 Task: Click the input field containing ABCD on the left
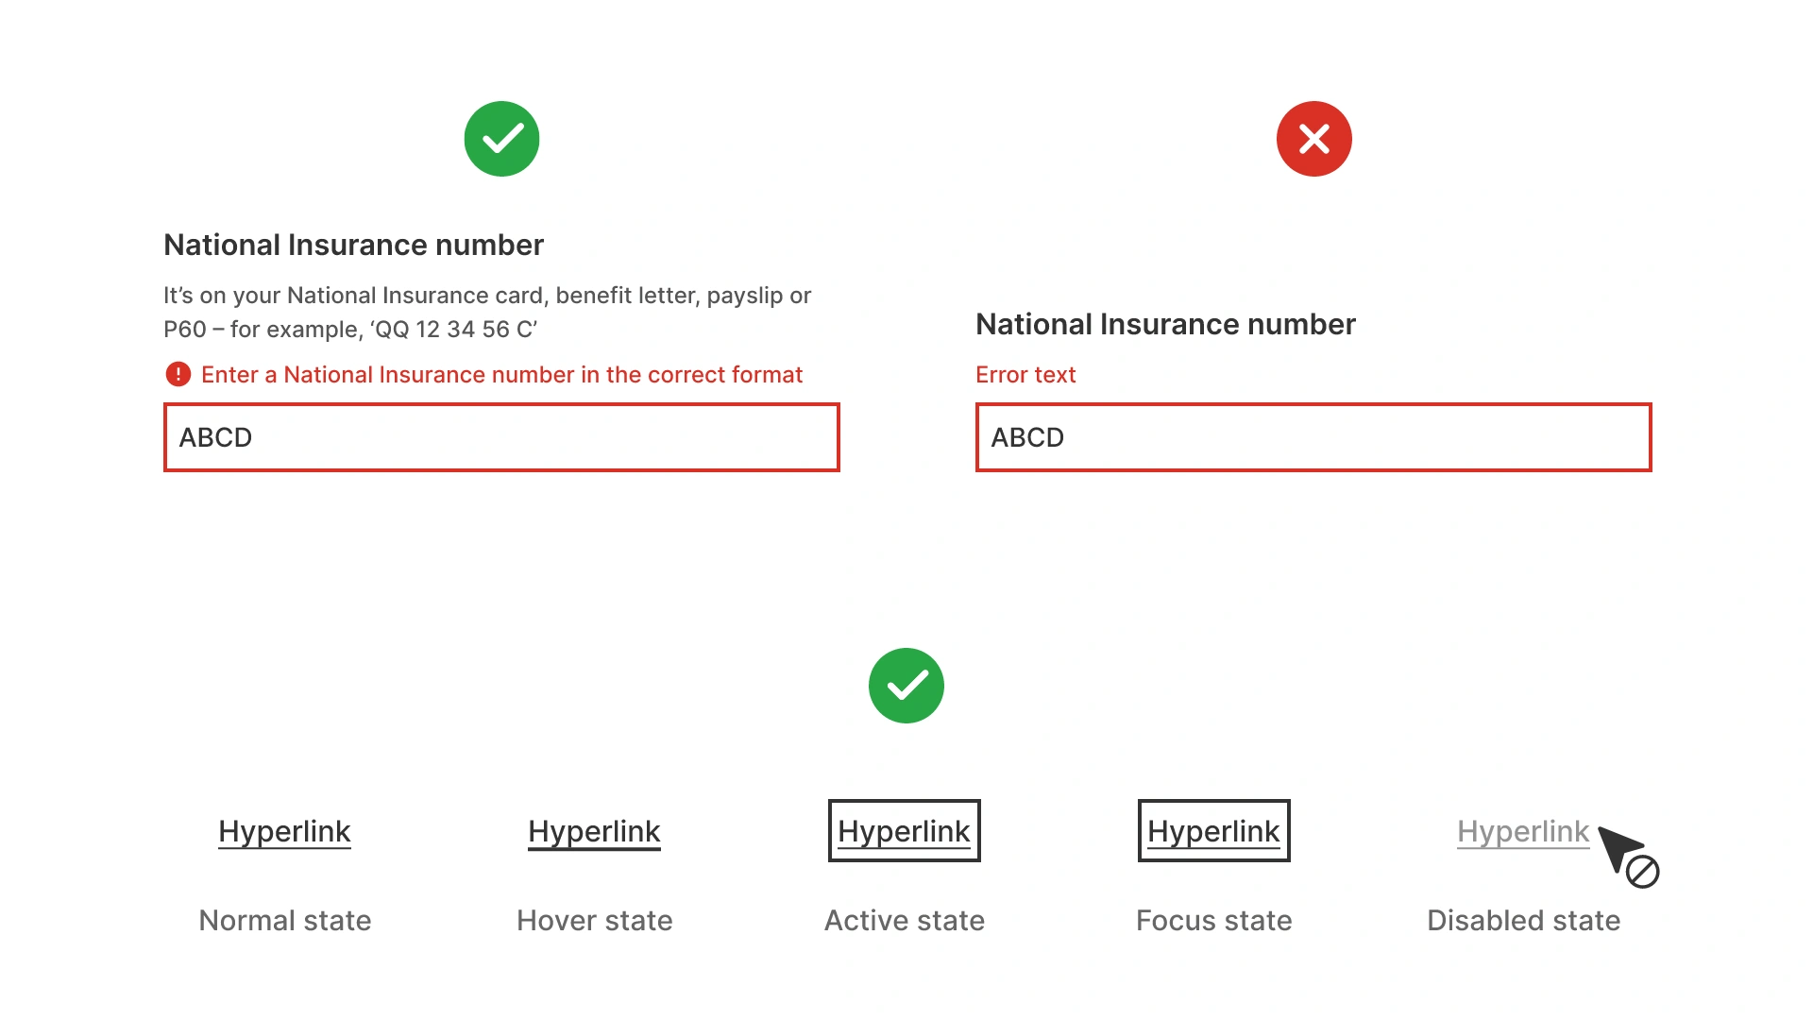pyautogui.click(x=501, y=437)
